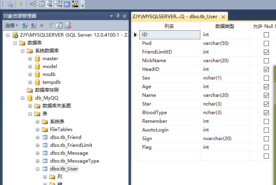Click the tempdb database cylinder icon
The image size is (276, 185).
coord(37,82)
